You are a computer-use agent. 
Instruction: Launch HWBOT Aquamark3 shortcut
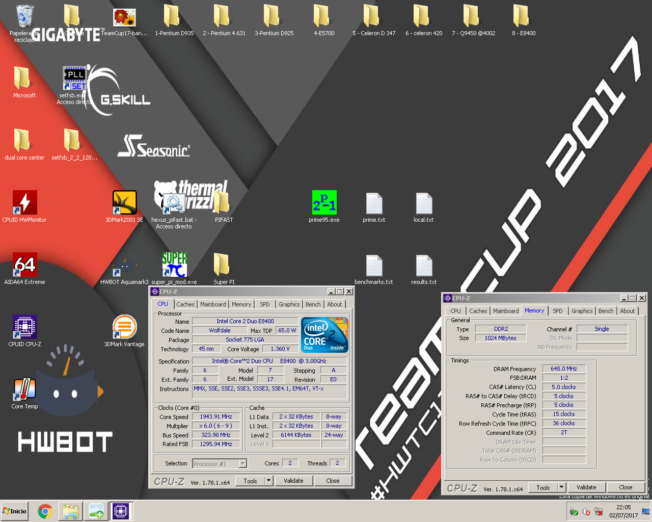coord(124,266)
